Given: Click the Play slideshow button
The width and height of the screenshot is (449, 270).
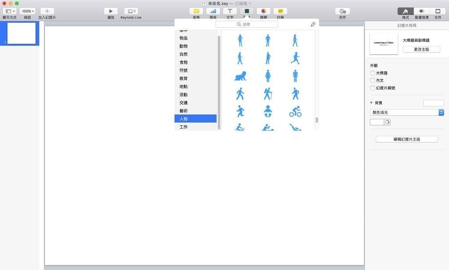Looking at the screenshot, I should (110, 11).
